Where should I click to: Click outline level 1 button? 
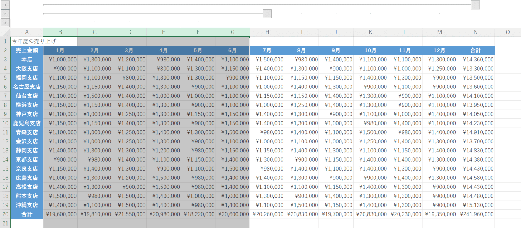[5, 5]
